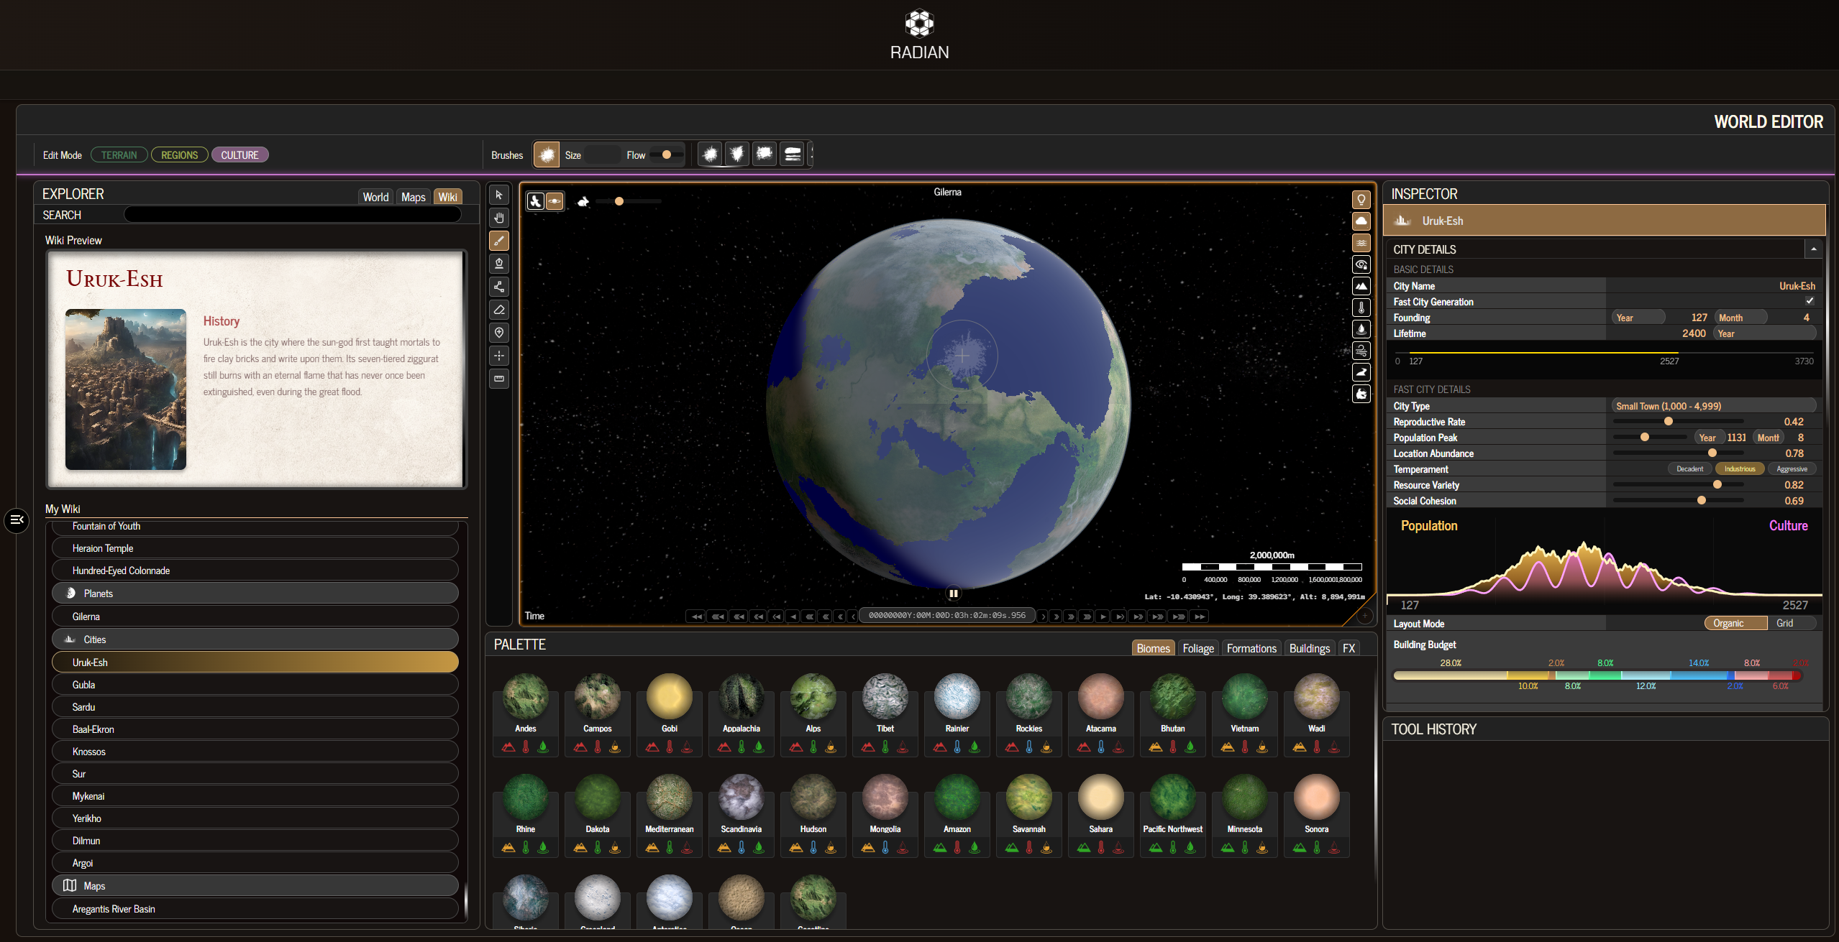
Task: Open the Gubla city entry
Action: pos(255,685)
